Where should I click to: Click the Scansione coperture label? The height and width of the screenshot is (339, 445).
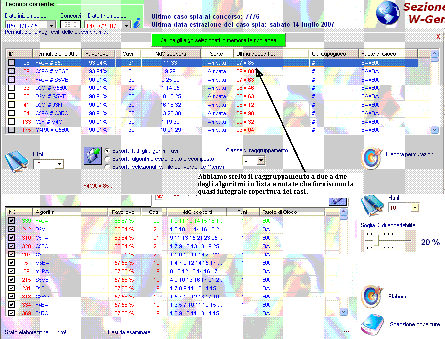(414, 324)
